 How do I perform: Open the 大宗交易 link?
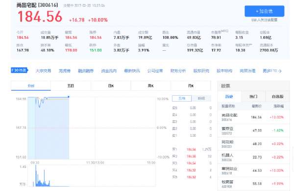[43, 71]
